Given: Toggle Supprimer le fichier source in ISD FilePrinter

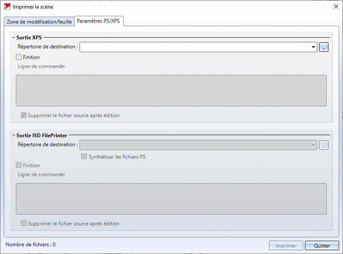Looking at the screenshot, I should tap(24, 224).
